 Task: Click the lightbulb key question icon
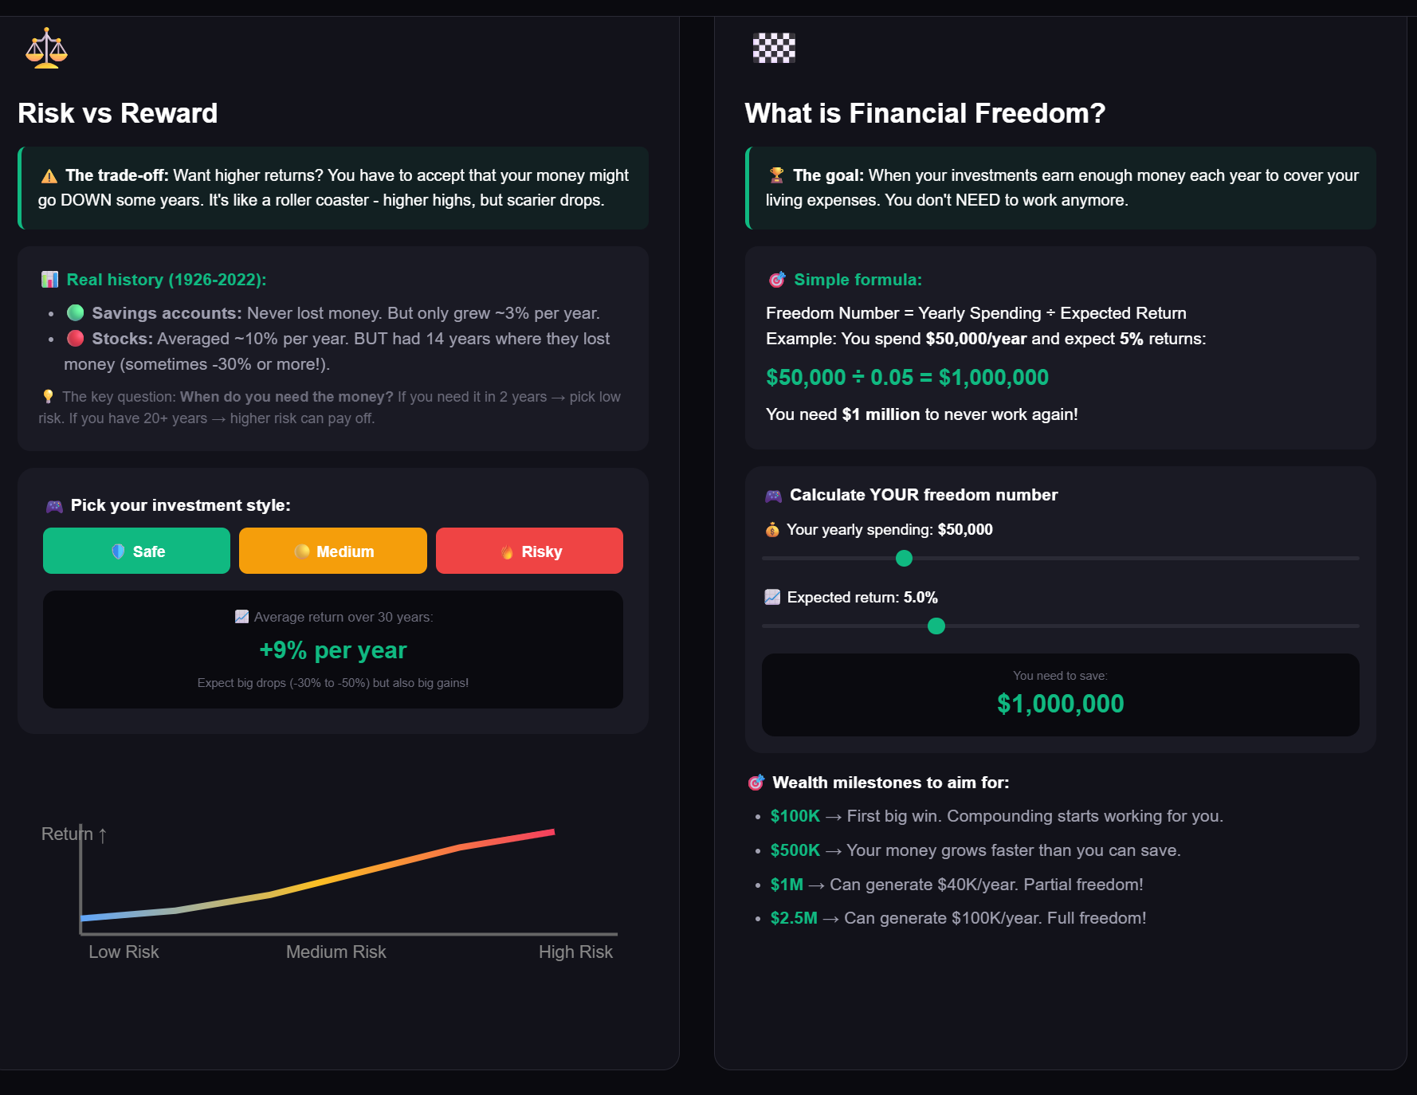click(48, 397)
